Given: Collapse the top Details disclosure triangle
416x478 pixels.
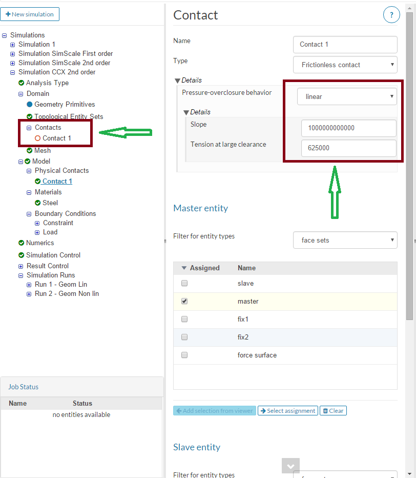Looking at the screenshot, I should (178, 81).
